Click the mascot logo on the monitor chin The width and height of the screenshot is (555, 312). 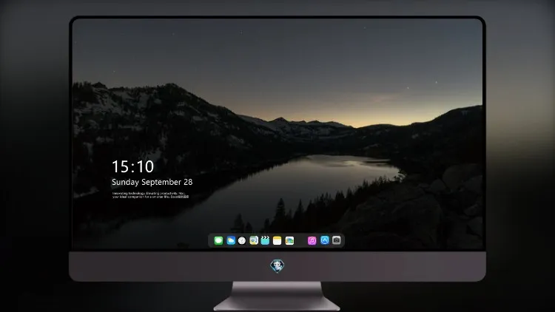pos(277,265)
